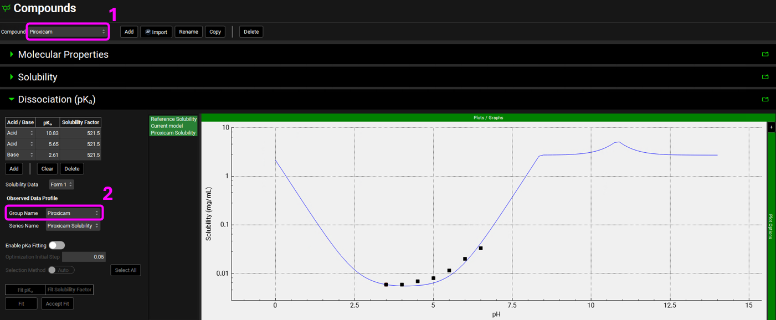The image size is (776, 320).
Task: Click the green panel icon for Molecular Properties
Action: pos(765,54)
